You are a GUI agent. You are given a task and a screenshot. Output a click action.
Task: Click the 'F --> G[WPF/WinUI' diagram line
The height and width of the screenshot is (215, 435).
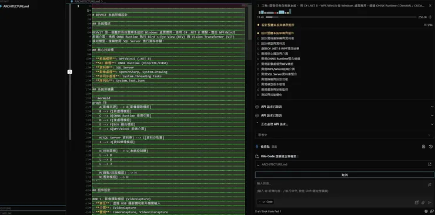123,129
